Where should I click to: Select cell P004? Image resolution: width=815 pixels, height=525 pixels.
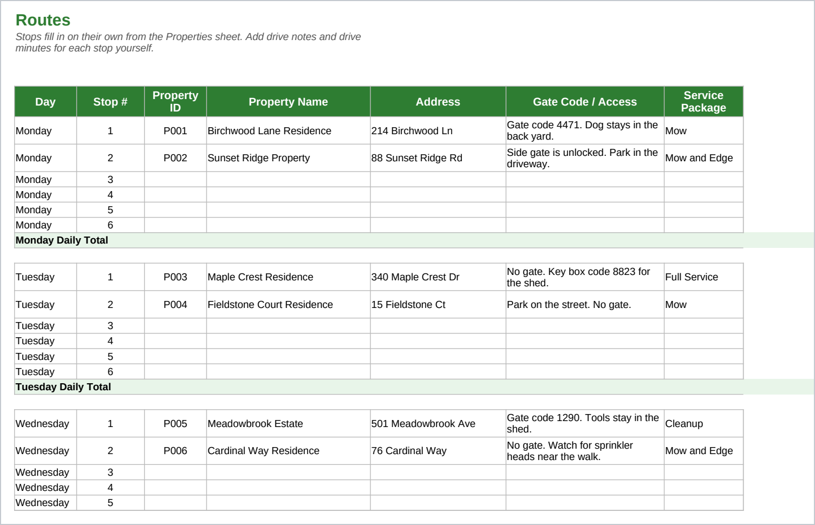pos(175,305)
